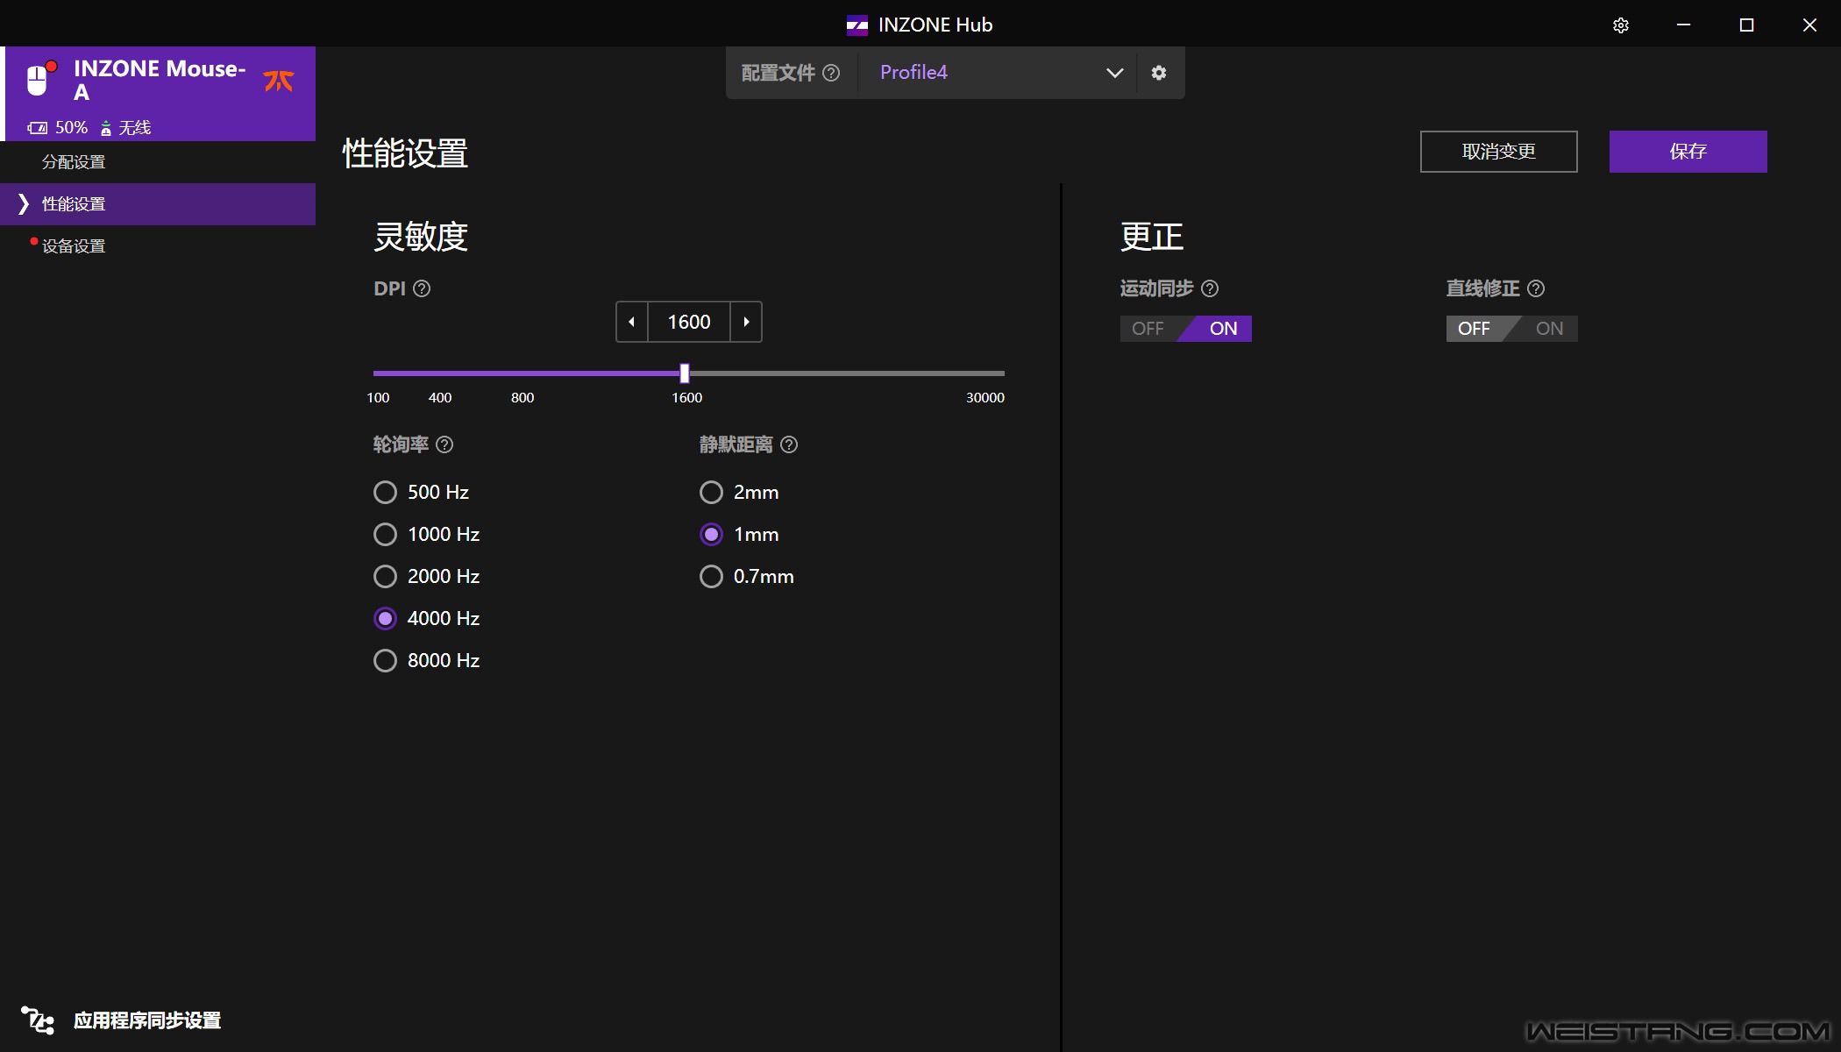The image size is (1841, 1052).
Task: Click the 运动同步 help icon
Action: point(1210,288)
